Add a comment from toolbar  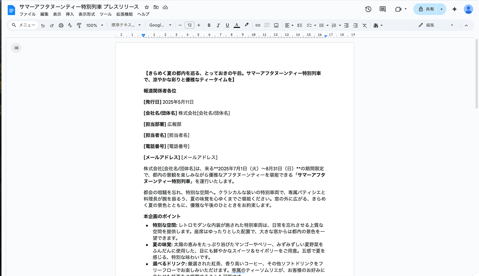point(267,25)
